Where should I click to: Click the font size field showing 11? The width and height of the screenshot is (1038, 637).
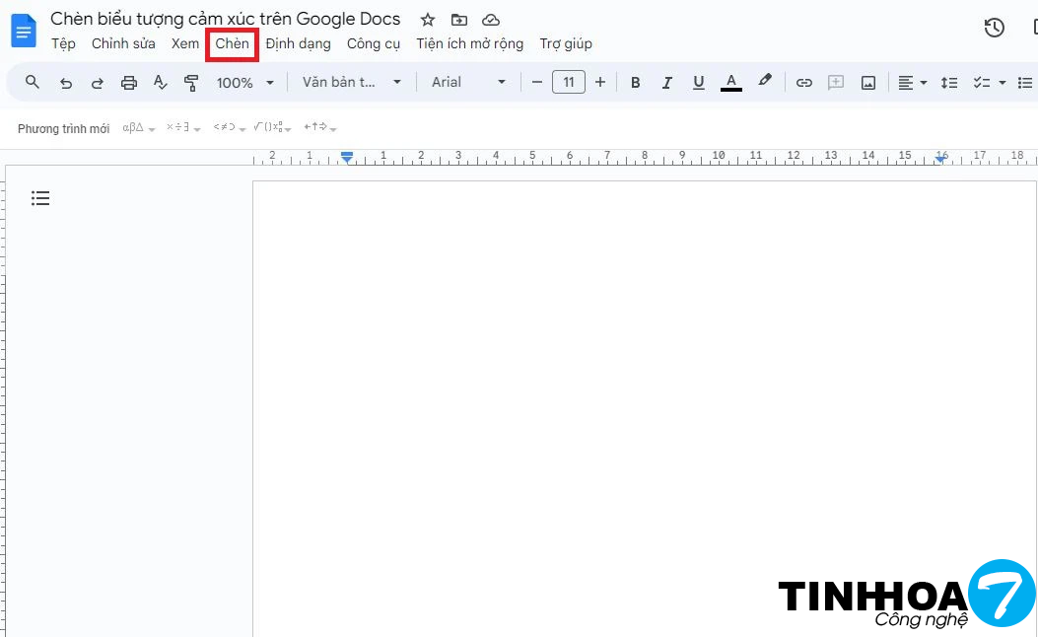pyautogui.click(x=569, y=83)
